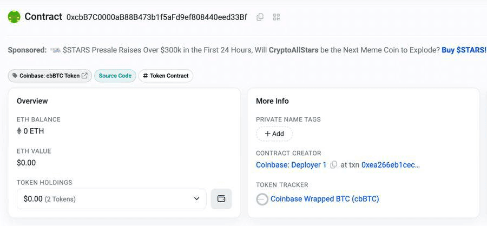Image resolution: width=487 pixels, height=226 pixels.
Task: Click the green contract identicon avatar
Action: (14, 17)
